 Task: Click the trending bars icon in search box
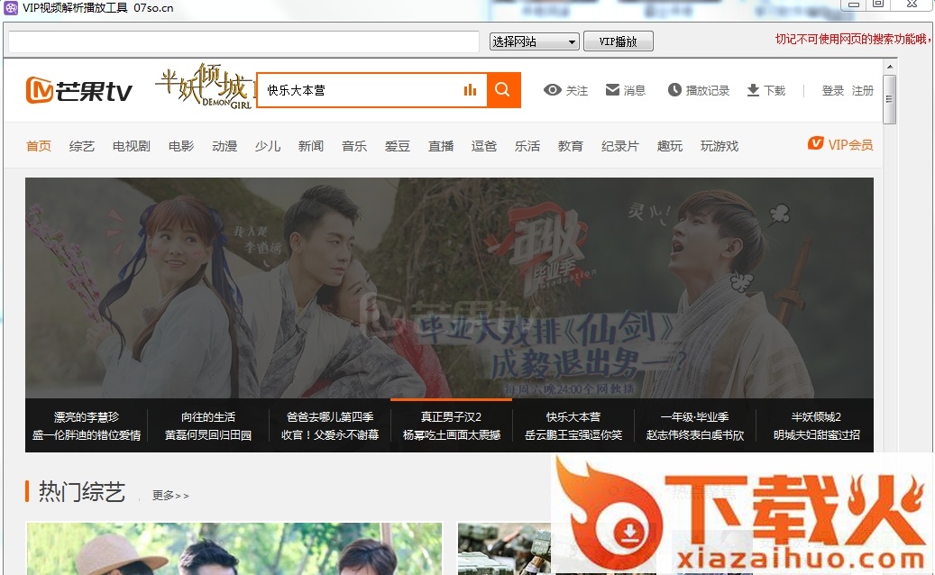coord(470,90)
